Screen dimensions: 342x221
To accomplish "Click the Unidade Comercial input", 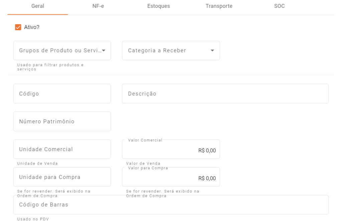I will click(x=62, y=149).
